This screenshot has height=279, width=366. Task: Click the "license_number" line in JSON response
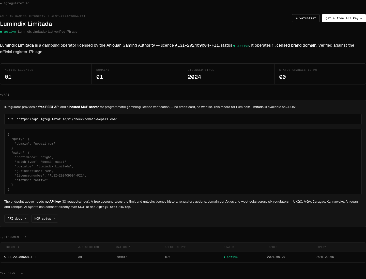coord(51,176)
